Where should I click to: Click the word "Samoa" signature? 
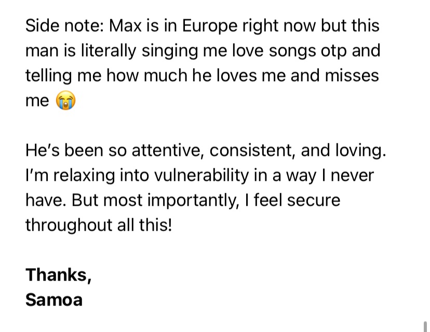click(x=54, y=300)
